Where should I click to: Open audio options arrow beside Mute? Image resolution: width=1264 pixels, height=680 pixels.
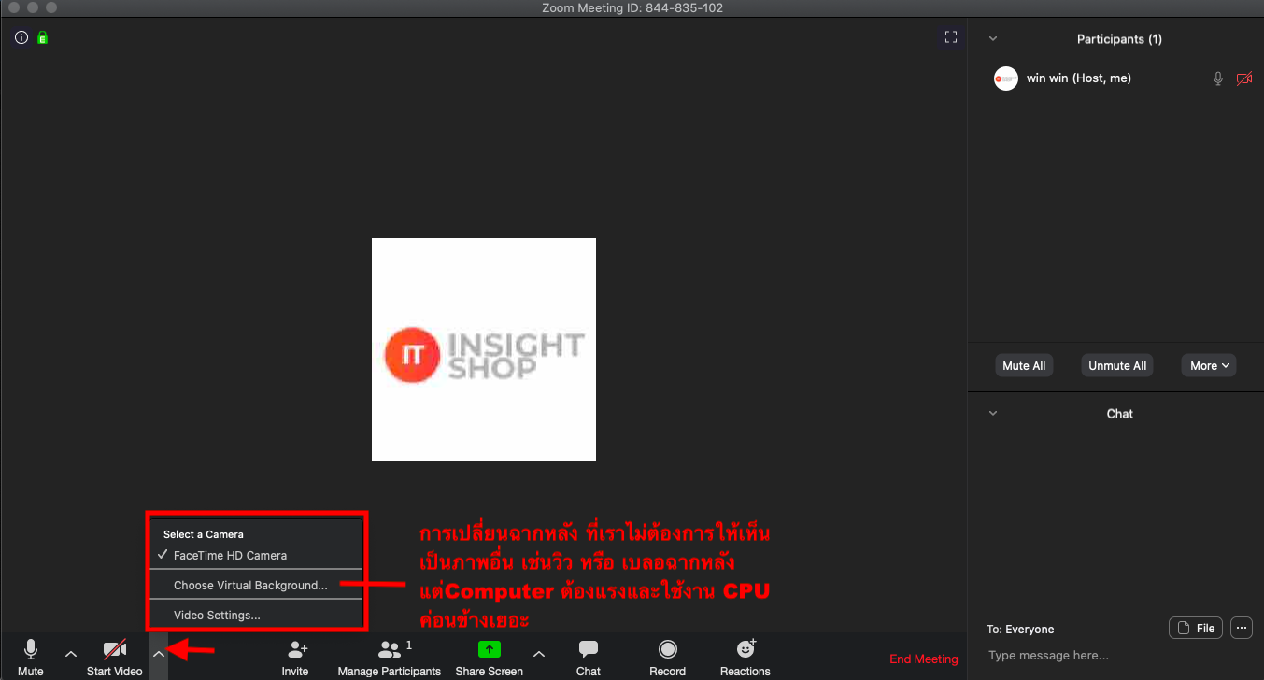click(x=71, y=654)
